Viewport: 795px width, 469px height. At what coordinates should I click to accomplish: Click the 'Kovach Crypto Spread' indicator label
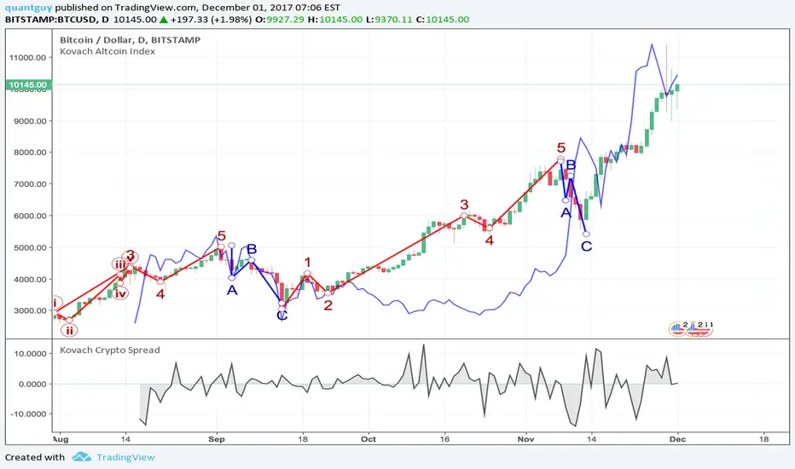coord(109,350)
